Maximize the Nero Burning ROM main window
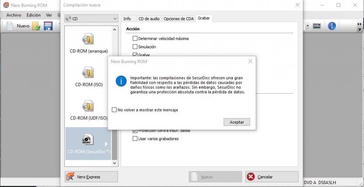Viewport: 364px width, 187px height. (x=338, y=5)
